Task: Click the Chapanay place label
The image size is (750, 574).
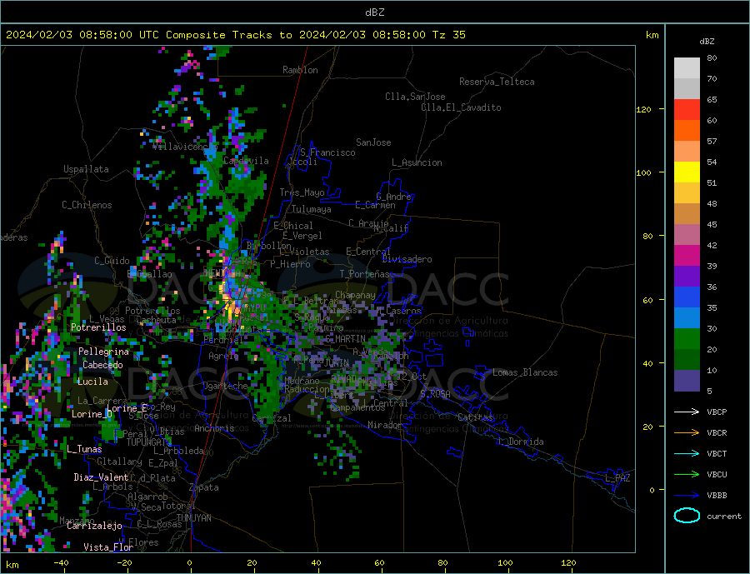Action: pos(355,295)
